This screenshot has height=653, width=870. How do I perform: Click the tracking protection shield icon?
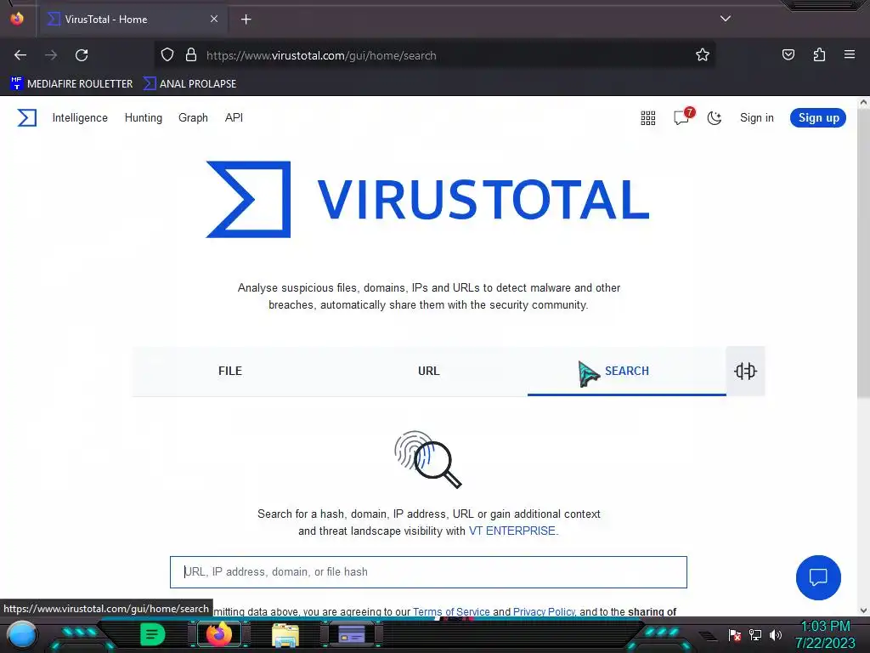coord(167,55)
